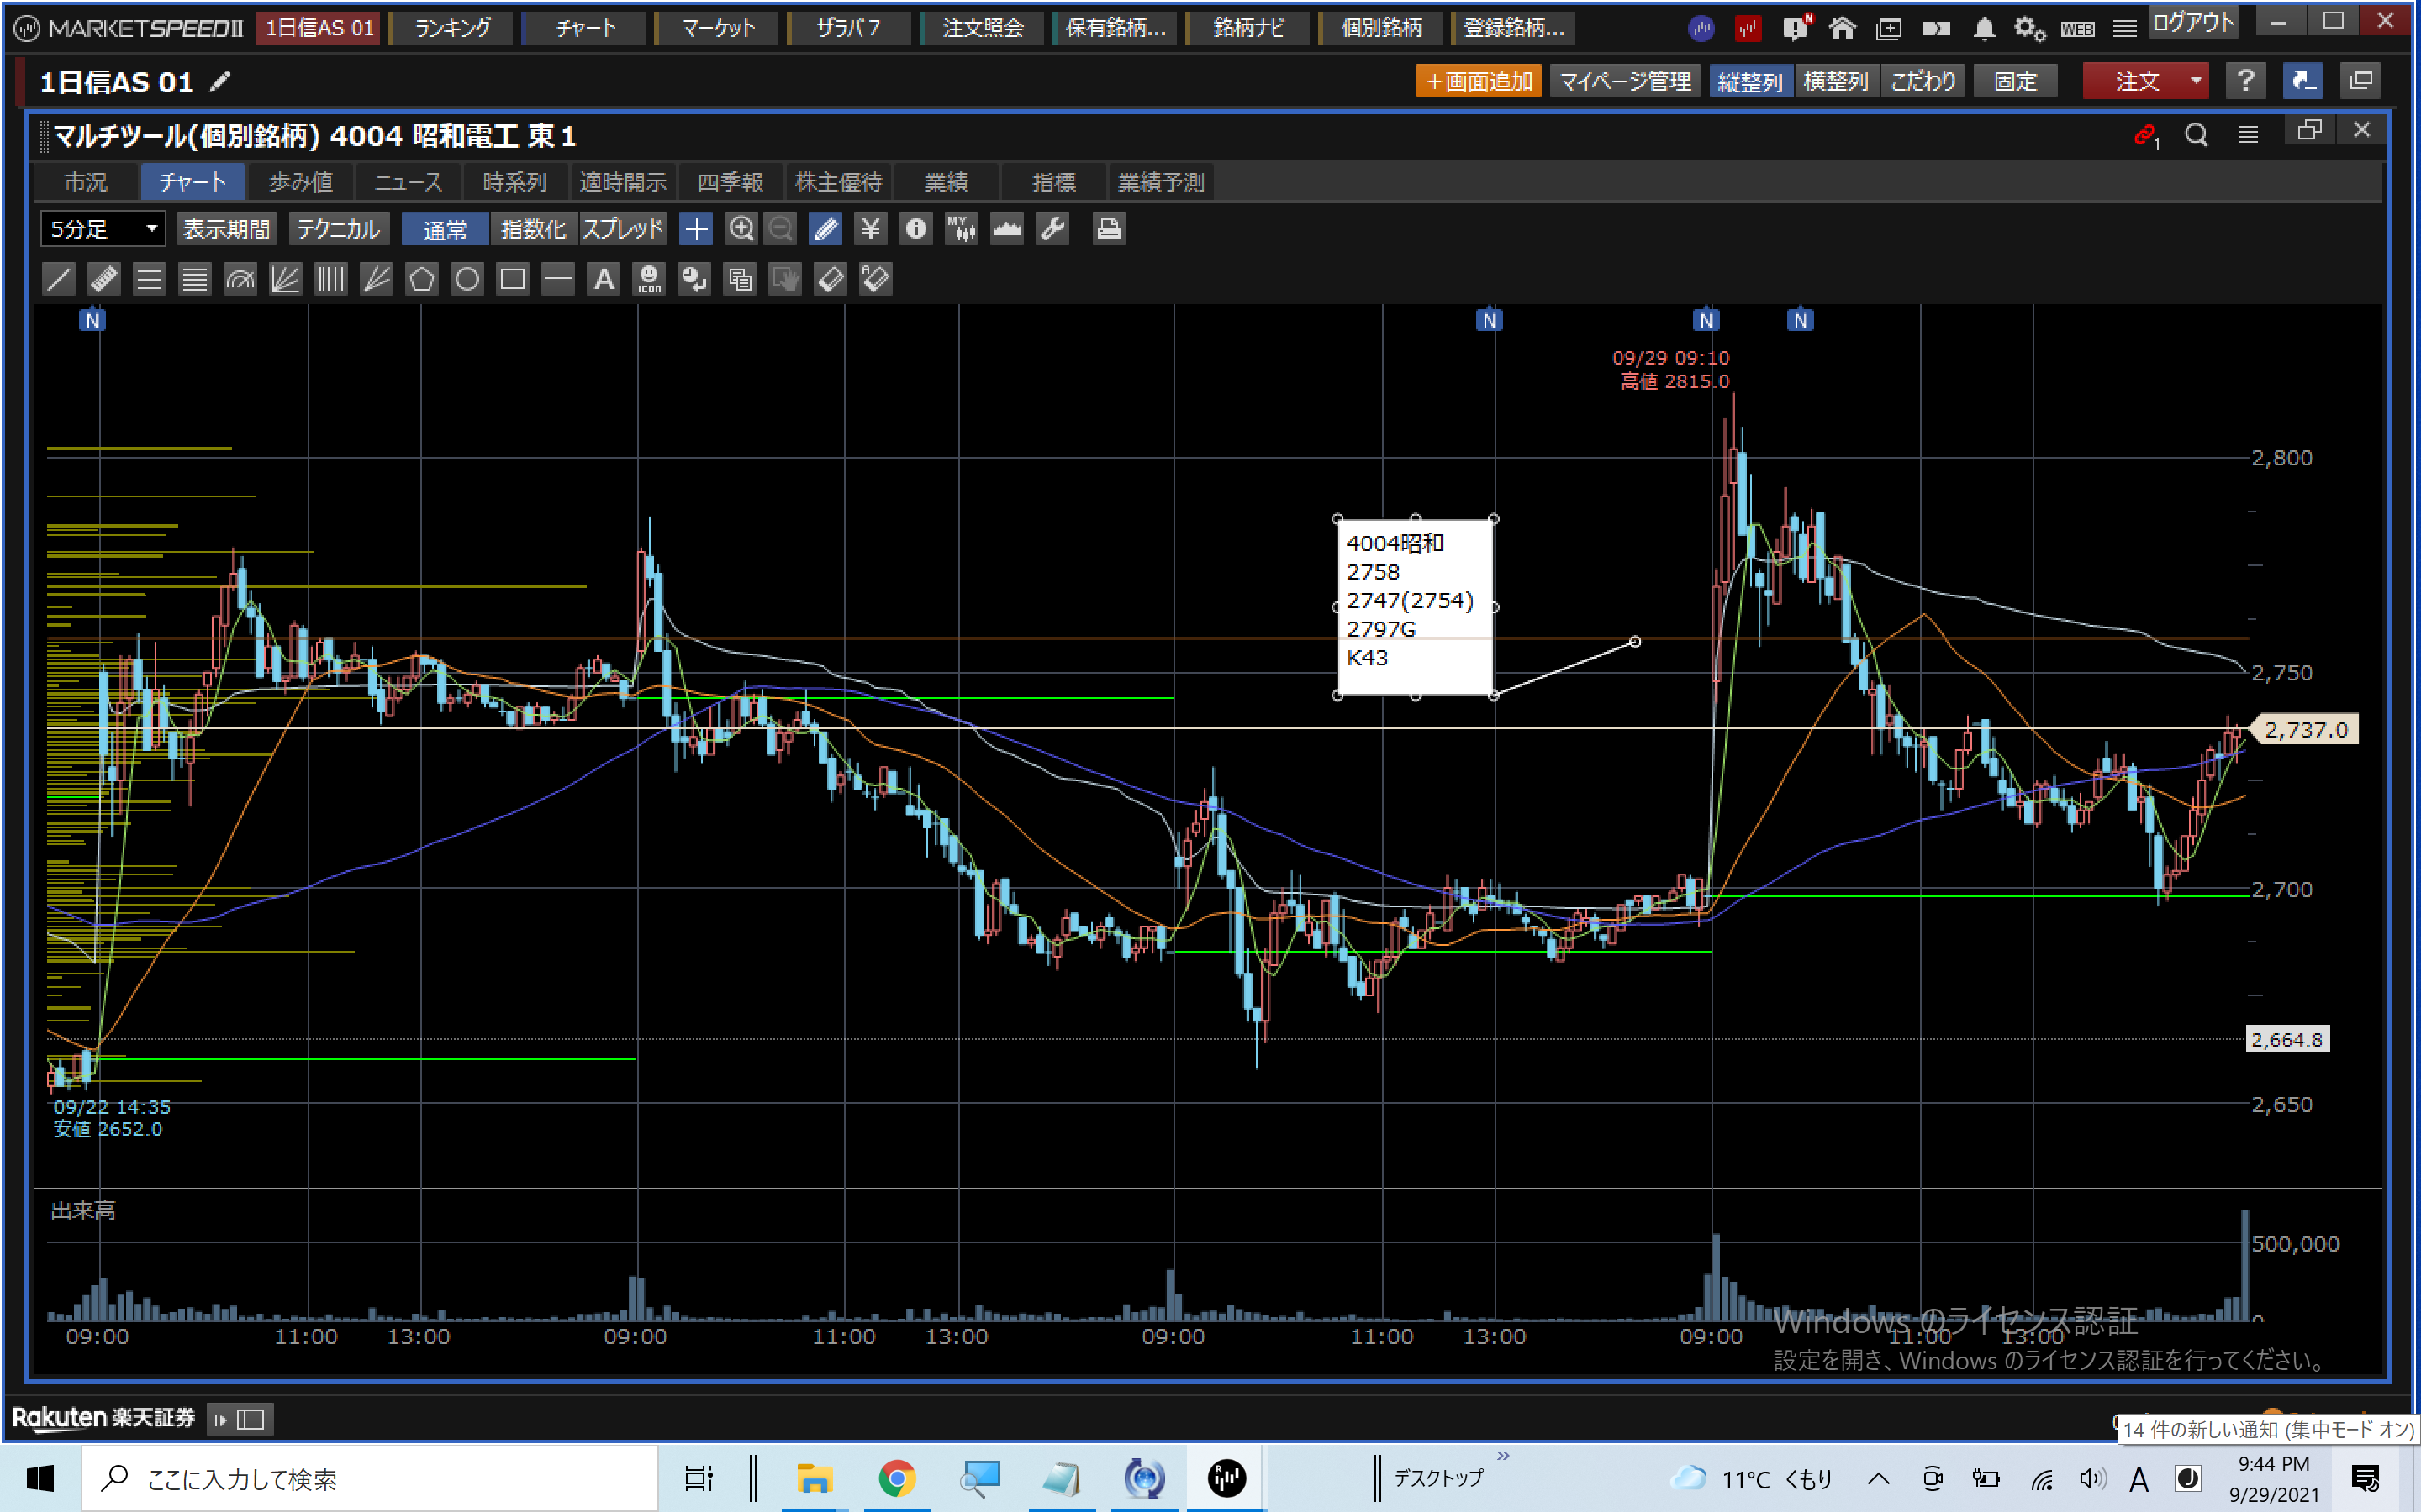
Task: Click the ＋画面追加 button
Action: pyautogui.click(x=1478, y=81)
